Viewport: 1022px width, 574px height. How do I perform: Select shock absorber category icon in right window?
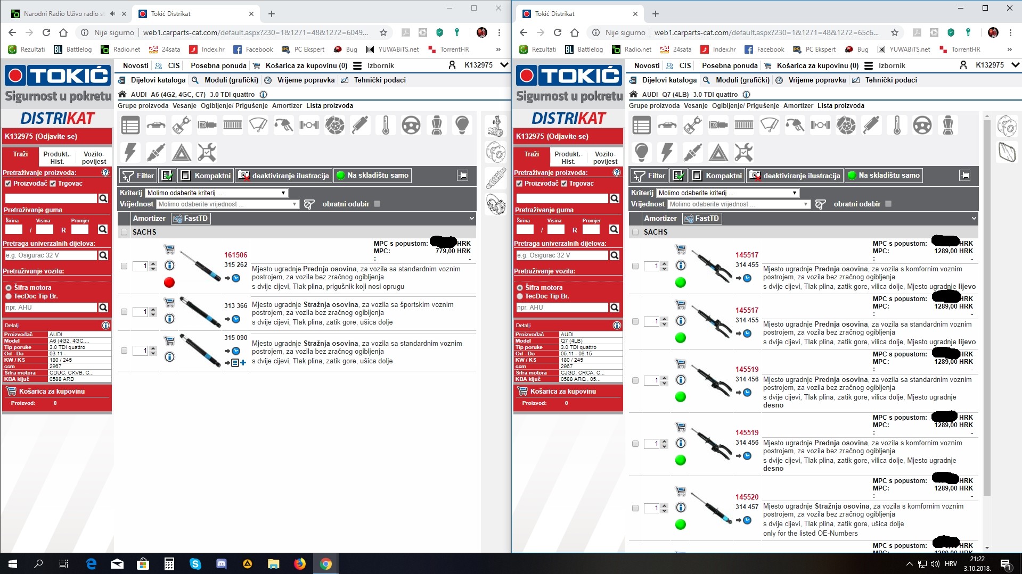point(871,126)
